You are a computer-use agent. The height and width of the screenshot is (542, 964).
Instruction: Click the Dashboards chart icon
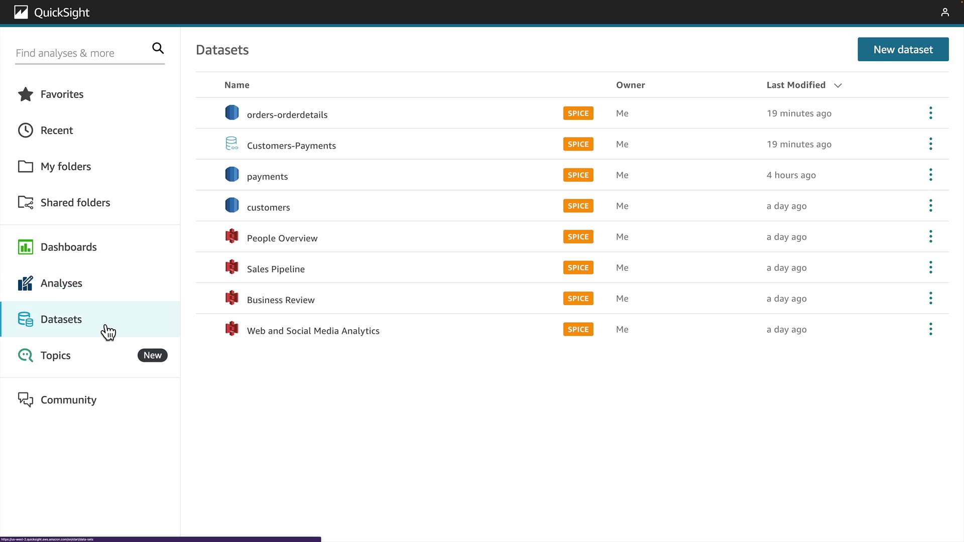click(26, 247)
